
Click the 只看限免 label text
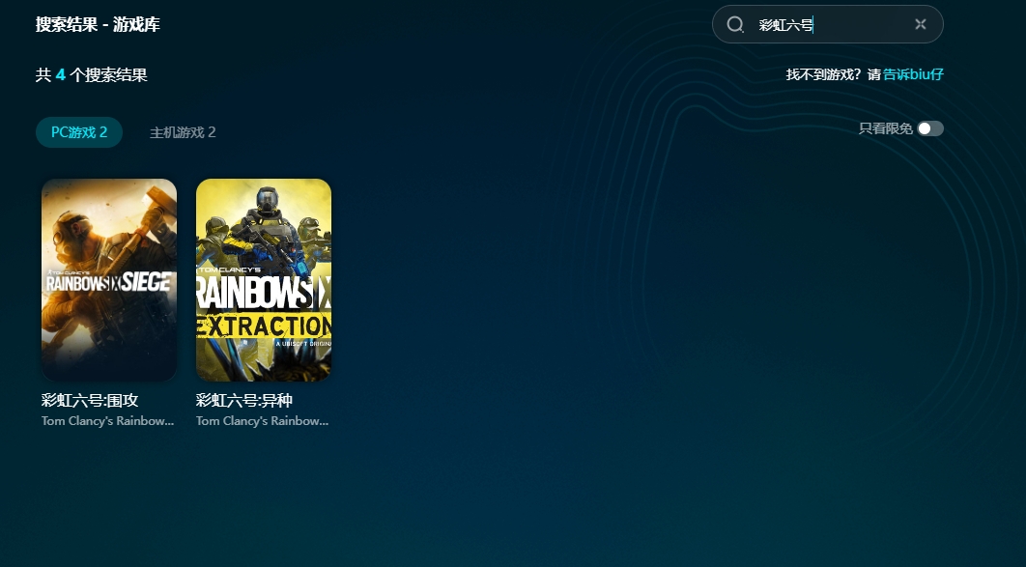pos(885,128)
